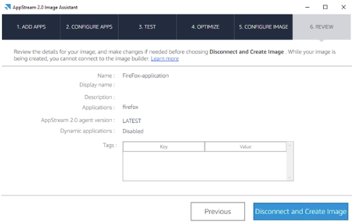Open the 2. CONFIGURE APPS tab
The image size is (352, 223).
tap(89, 27)
